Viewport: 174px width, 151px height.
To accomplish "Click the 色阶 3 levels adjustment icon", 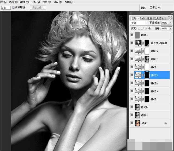I will pyautogui.click(x=138, y=51).
